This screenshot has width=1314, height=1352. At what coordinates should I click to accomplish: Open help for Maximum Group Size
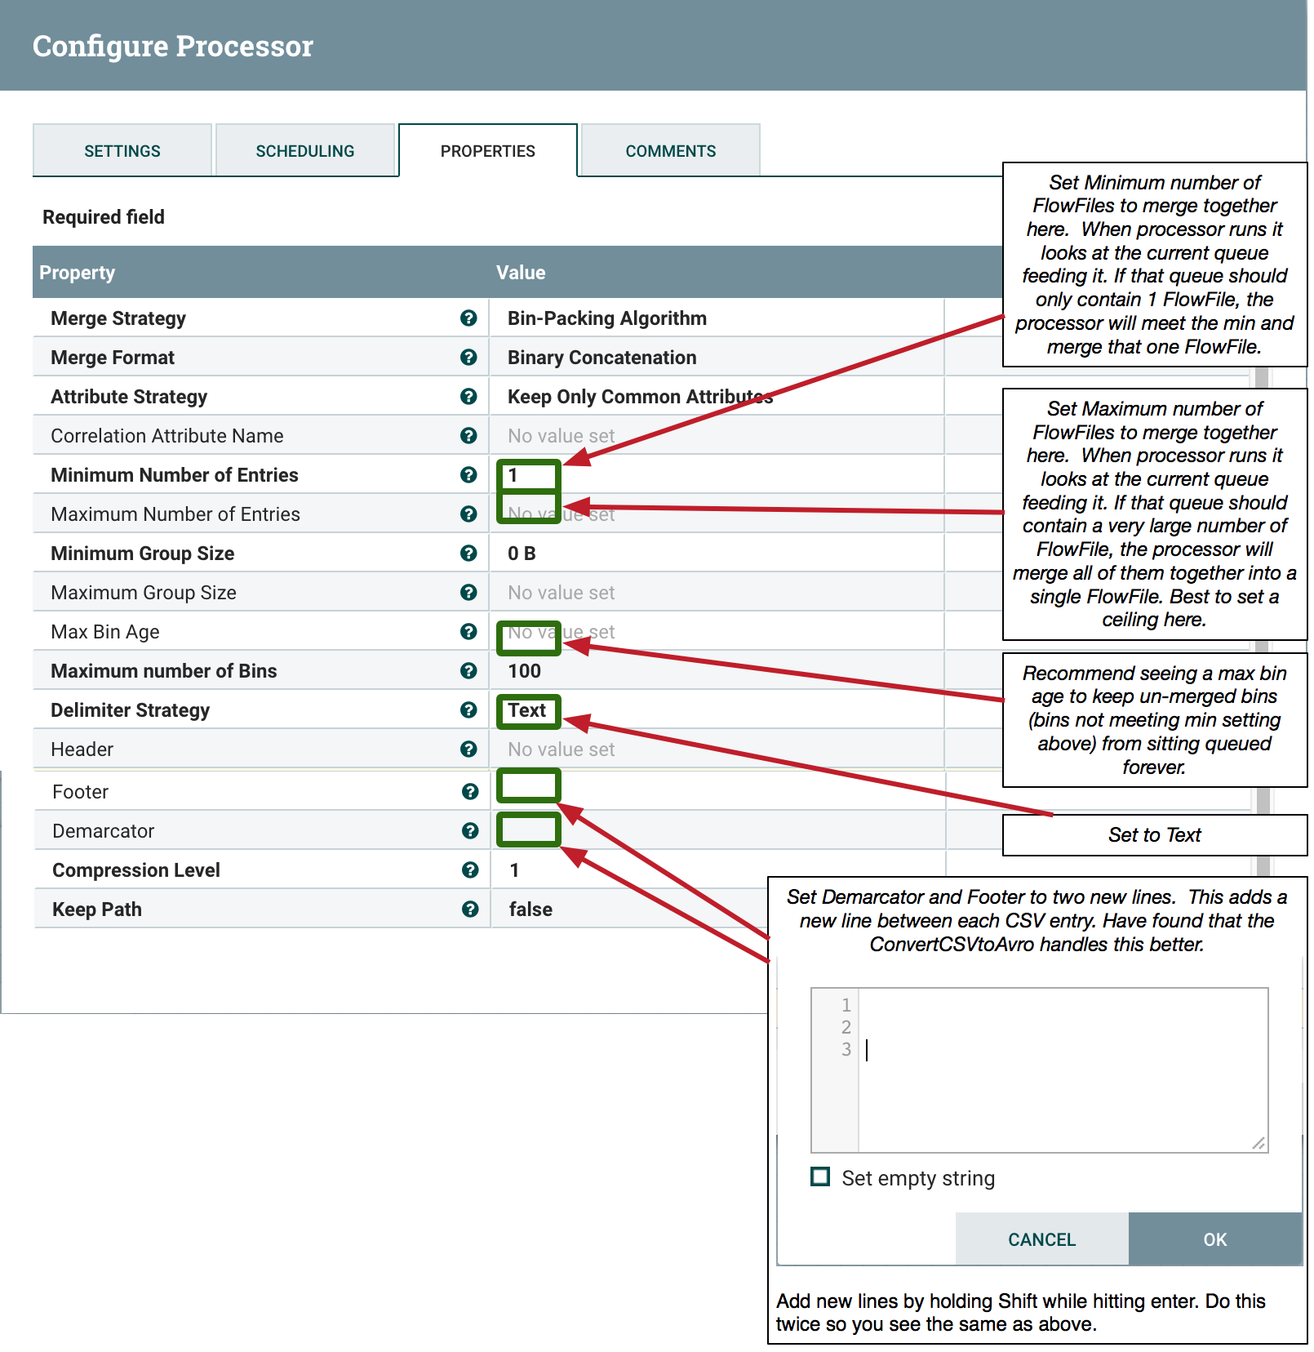click(x=468, y=592)
